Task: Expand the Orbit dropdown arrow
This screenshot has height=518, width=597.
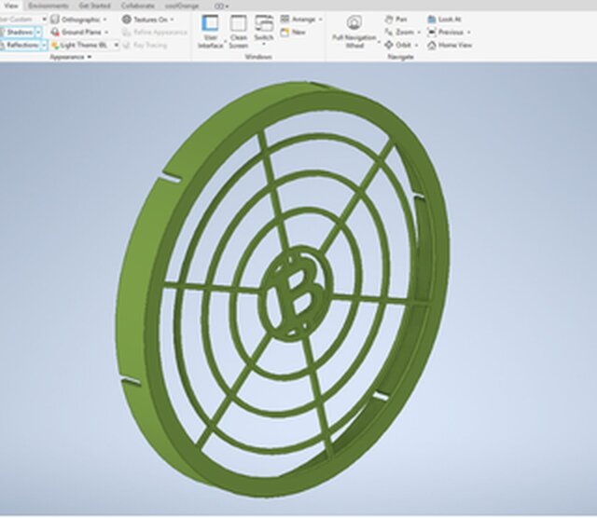Action: coord(416,46)
